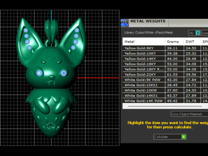Click the 24.72 DWT value

(x=191, y=85)
